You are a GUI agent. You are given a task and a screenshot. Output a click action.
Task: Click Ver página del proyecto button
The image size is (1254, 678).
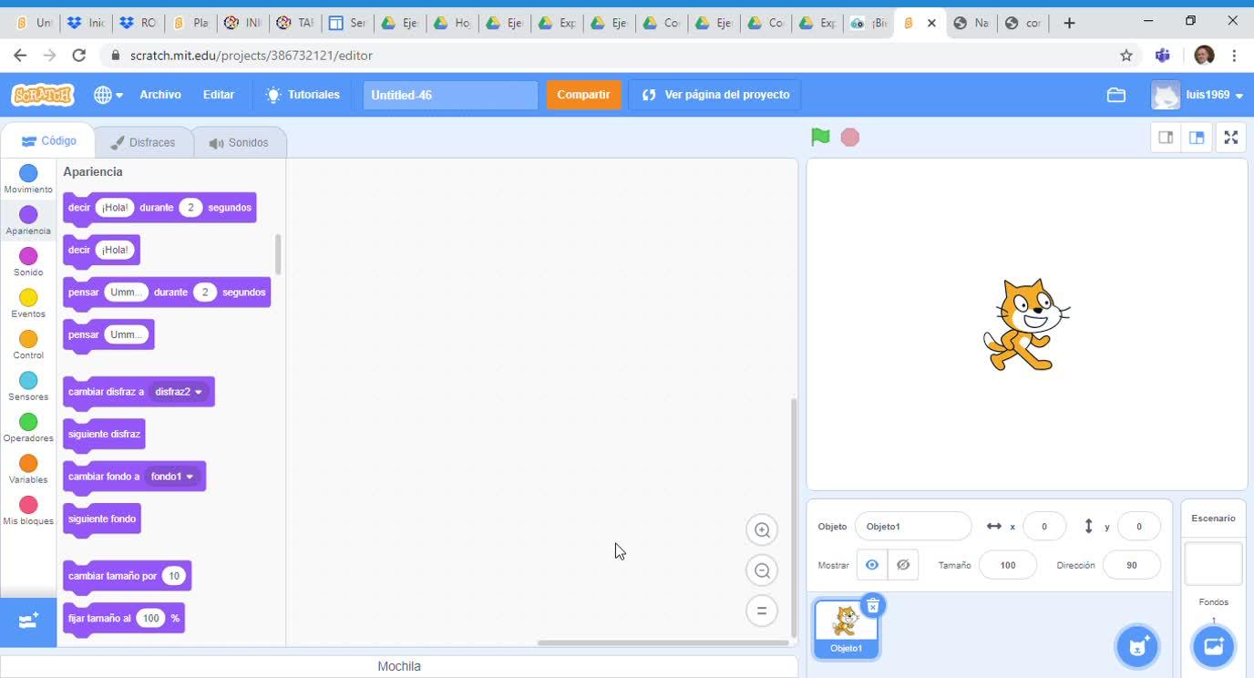click(715, 95)
